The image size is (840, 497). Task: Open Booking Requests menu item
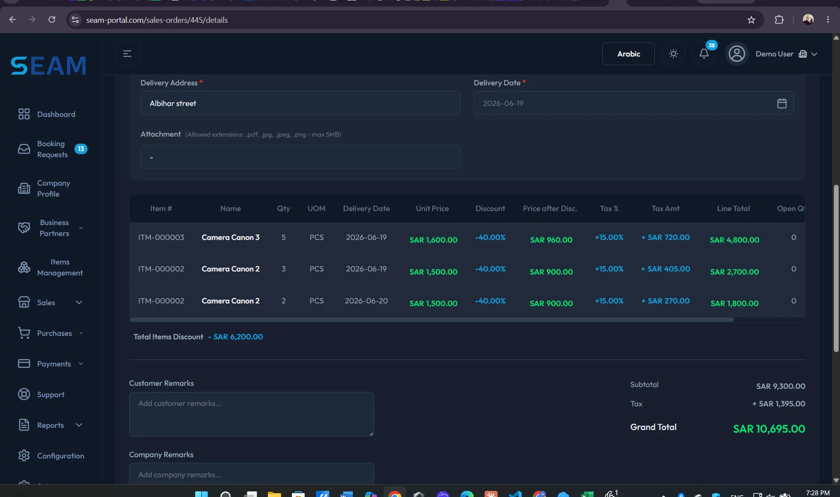coord(53,149)
